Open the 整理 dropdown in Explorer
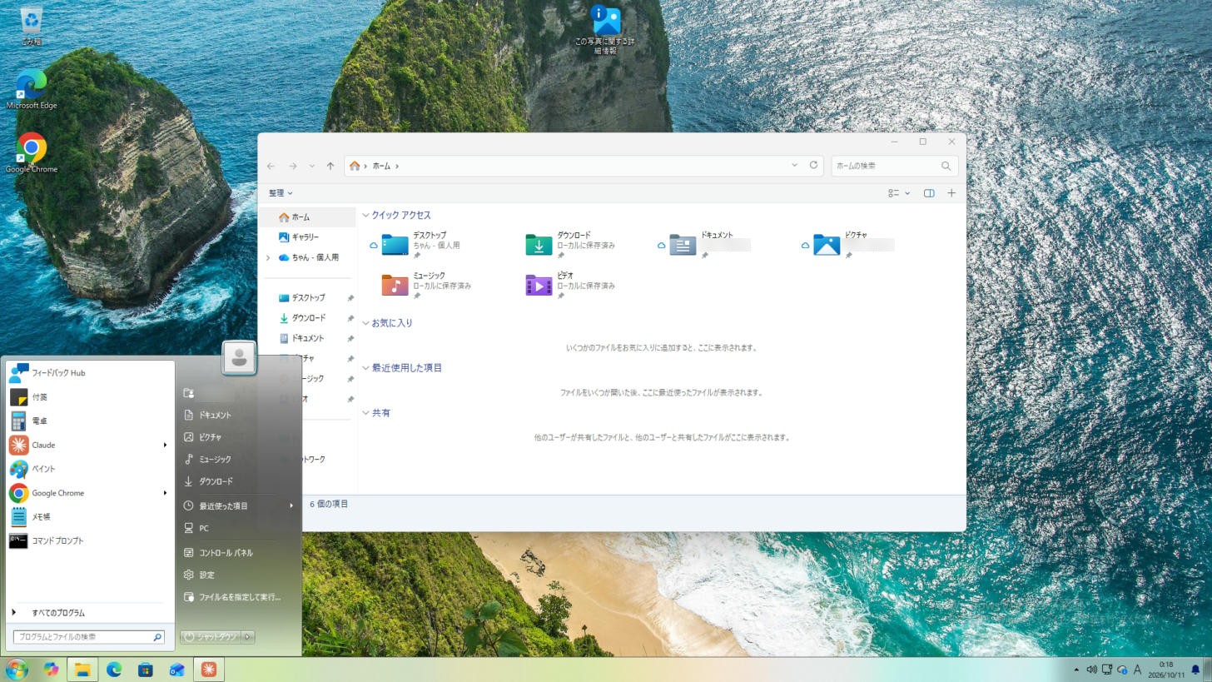The height and width of the screenshot is (682, 1212). [x=281, y=193]
